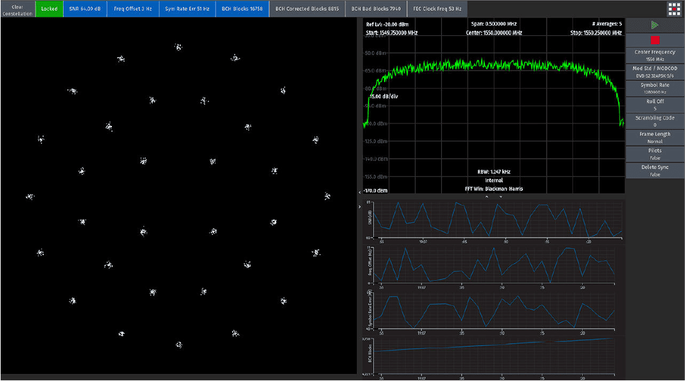Select the BCH Corrected Blocks tab
685x381 pixels.
pos(307,9)
